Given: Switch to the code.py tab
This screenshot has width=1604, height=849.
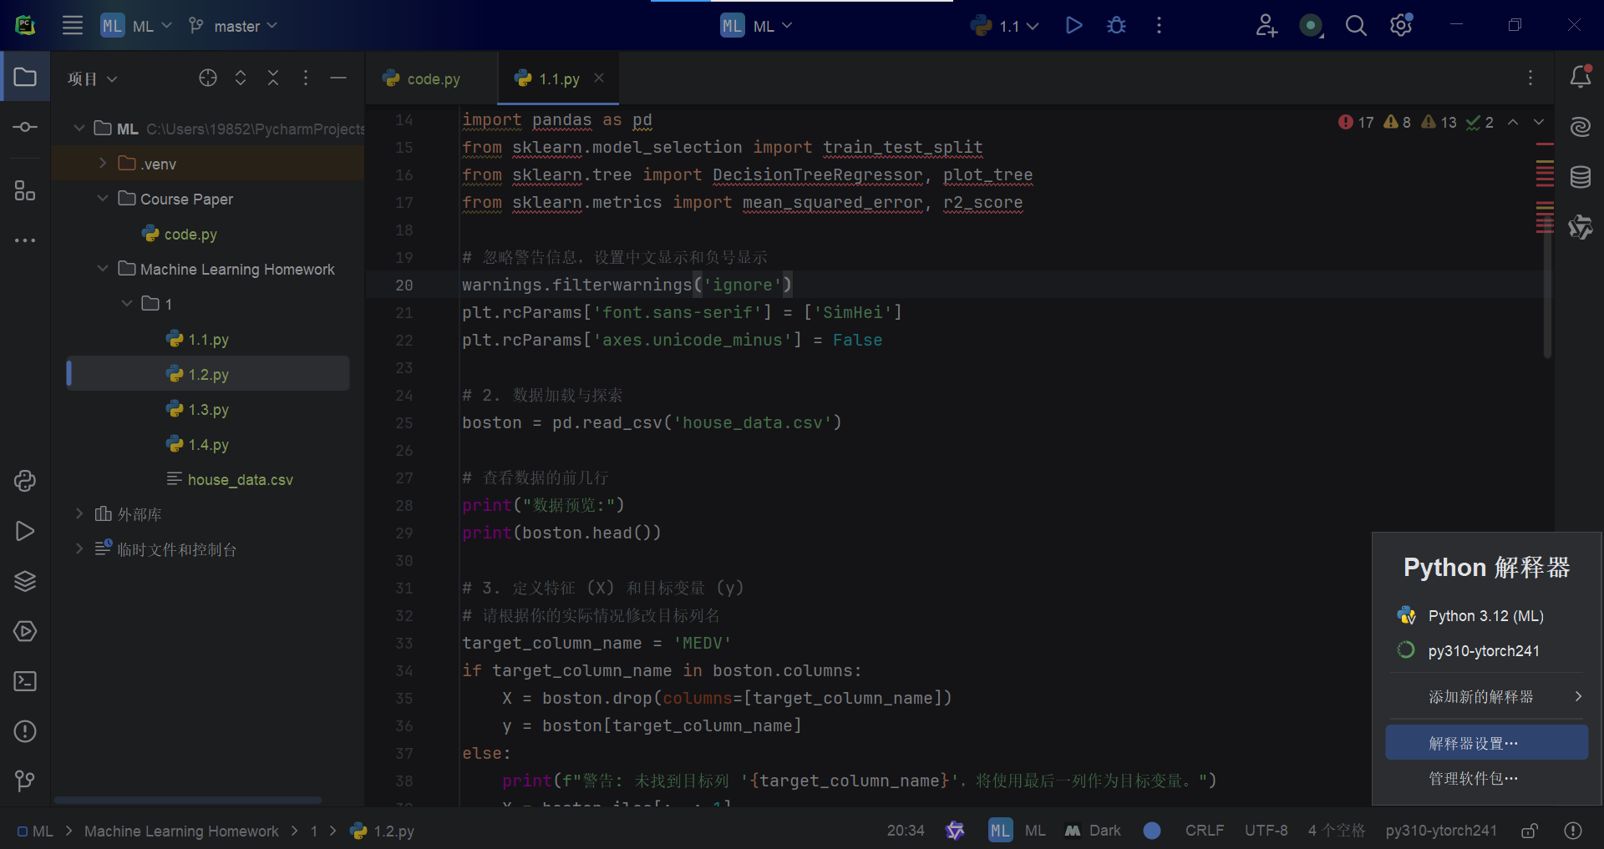Looking at the screenshot, I should click(433, 79).
